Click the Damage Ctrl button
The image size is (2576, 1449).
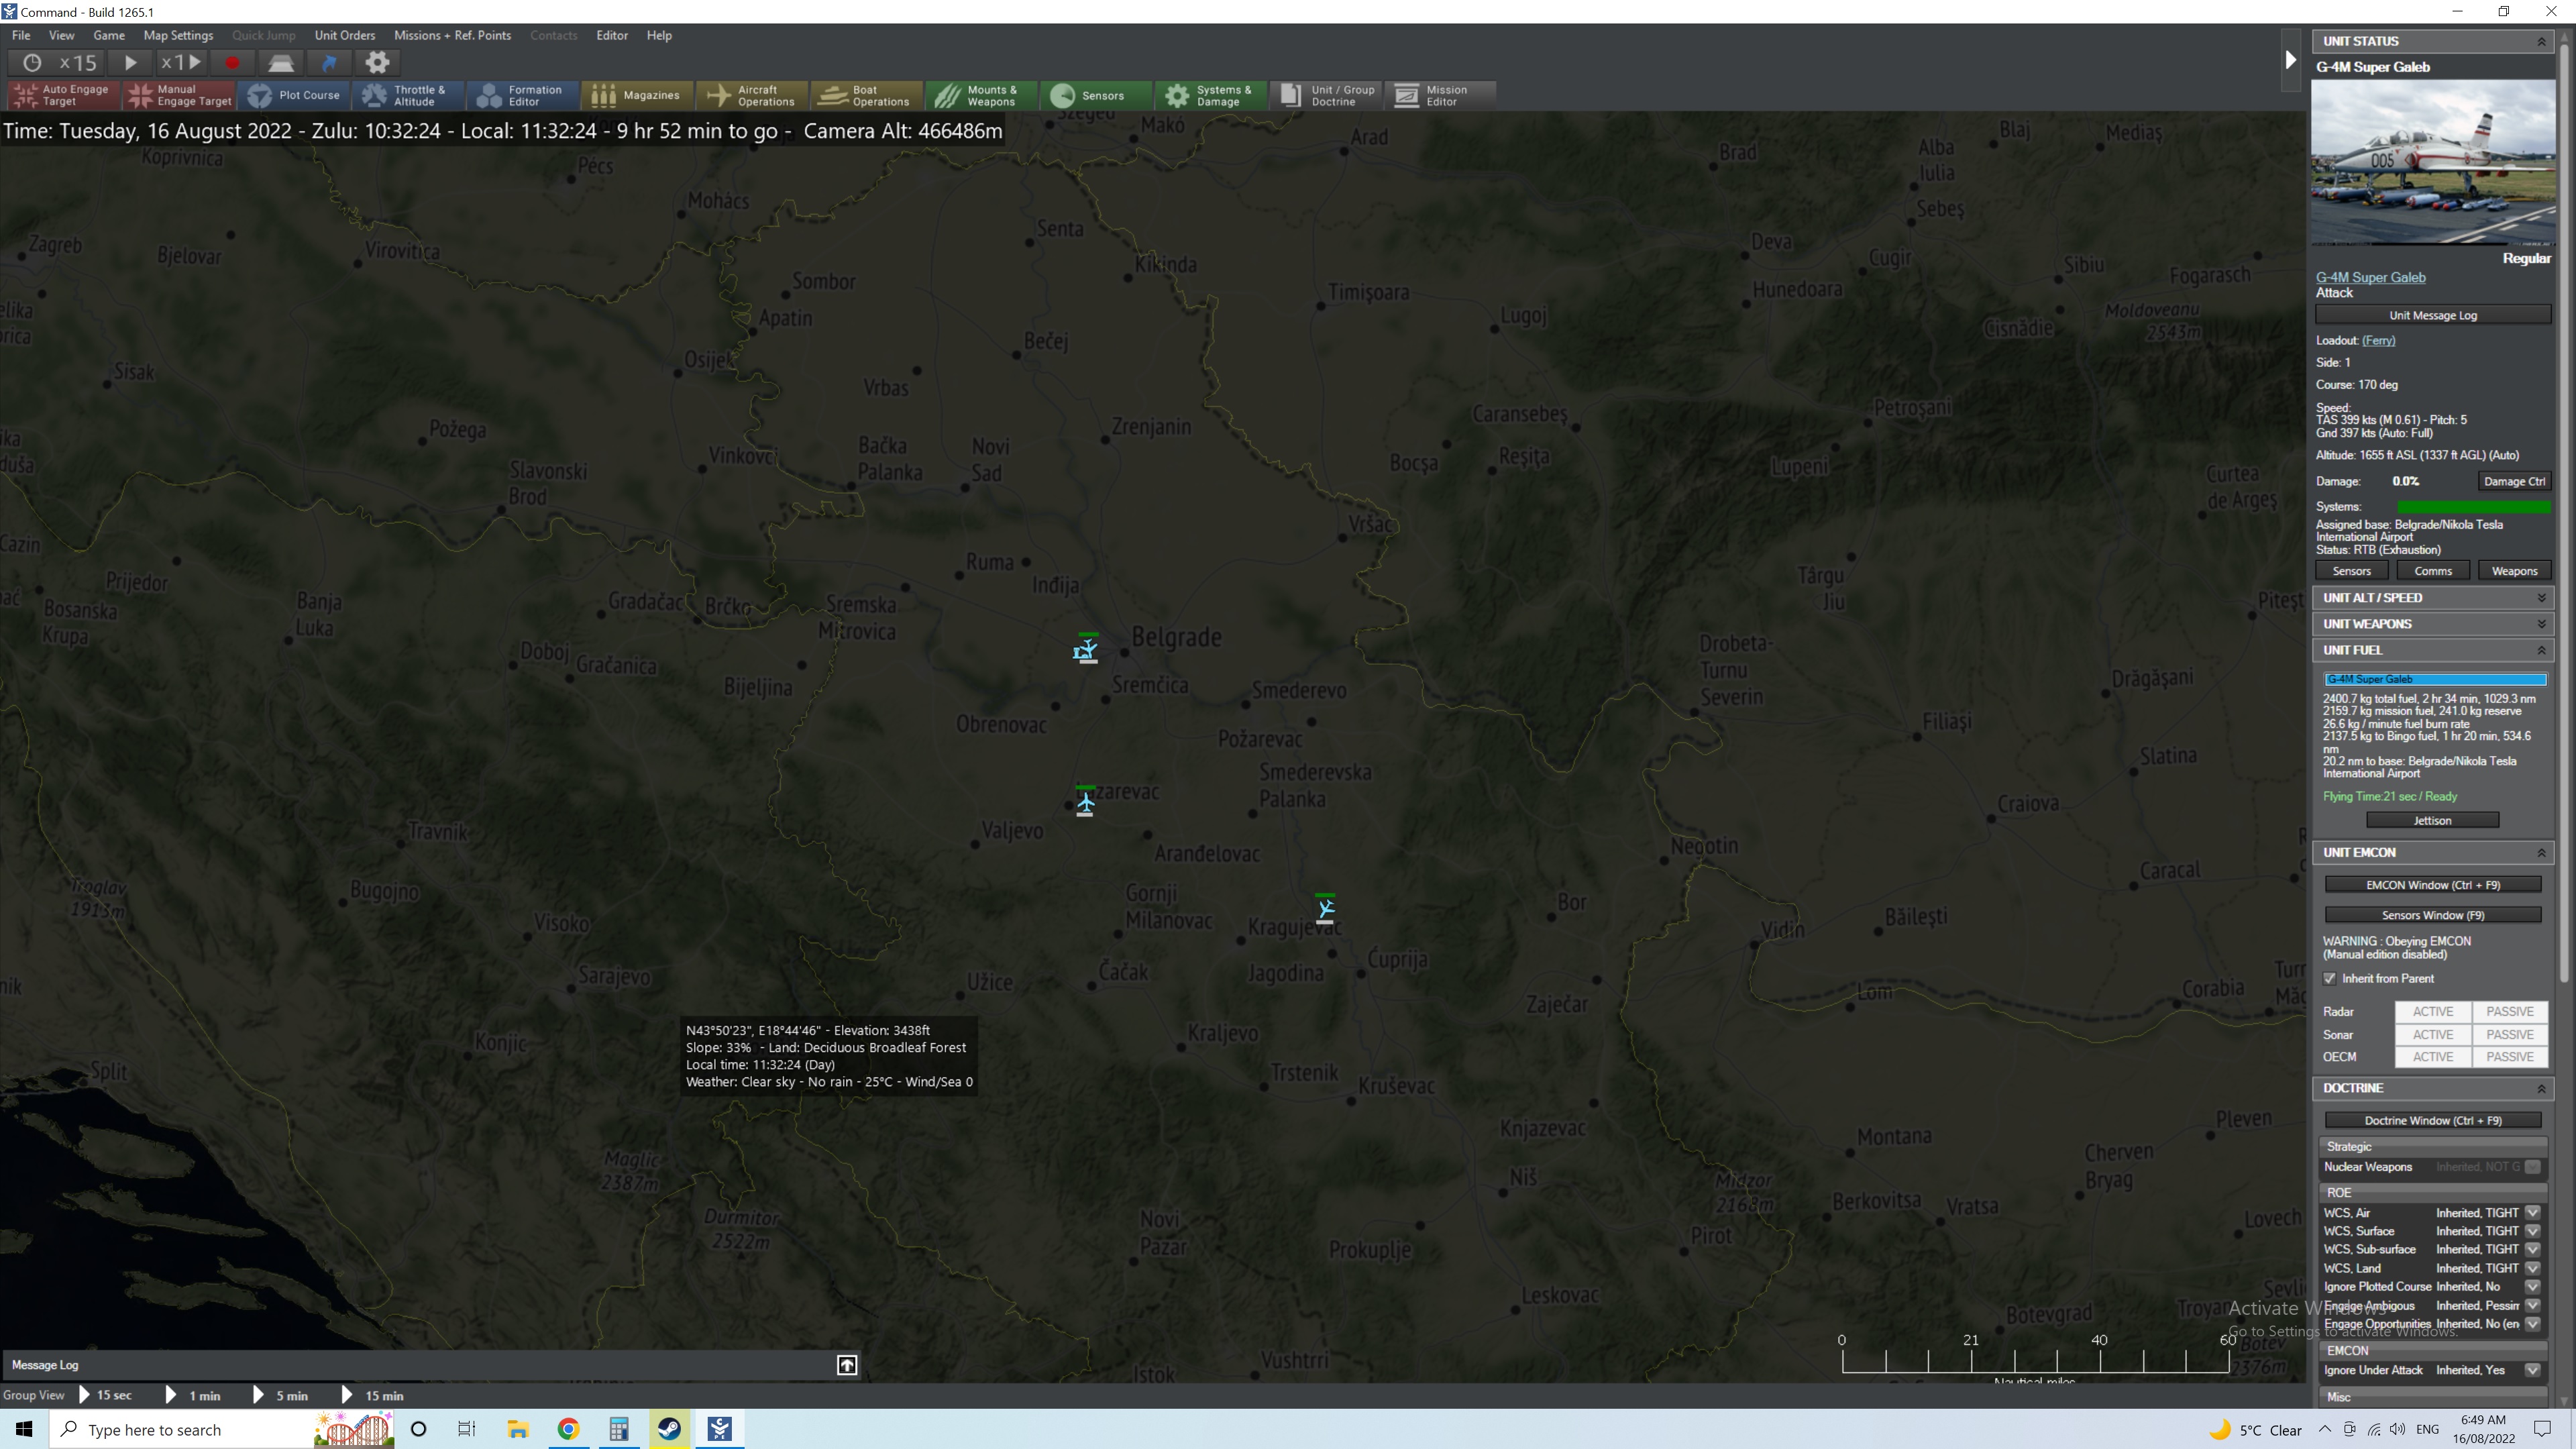coord(2514,481)
